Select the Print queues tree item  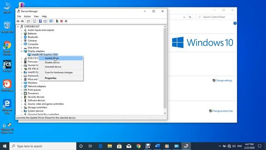(34, 90)
